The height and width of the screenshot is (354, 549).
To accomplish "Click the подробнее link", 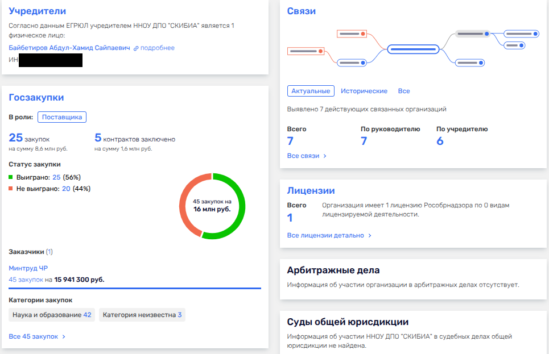I will (158, 48).
